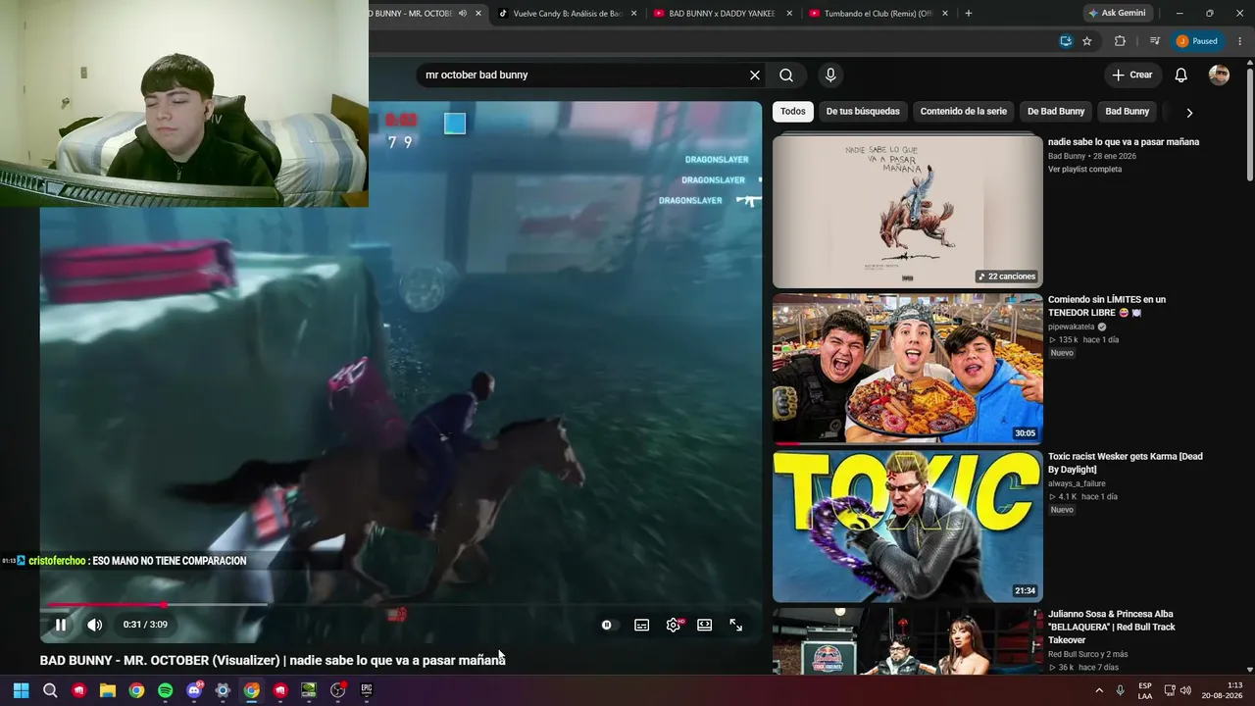Pause the MR. OCTOBER video
Image resolution: width=1255 pixels, height=706 pixels.
tap(61, 625)
